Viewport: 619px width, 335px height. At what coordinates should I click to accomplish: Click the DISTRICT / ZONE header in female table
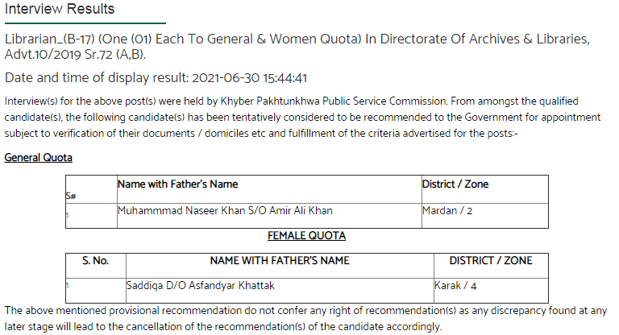point(491,261)
